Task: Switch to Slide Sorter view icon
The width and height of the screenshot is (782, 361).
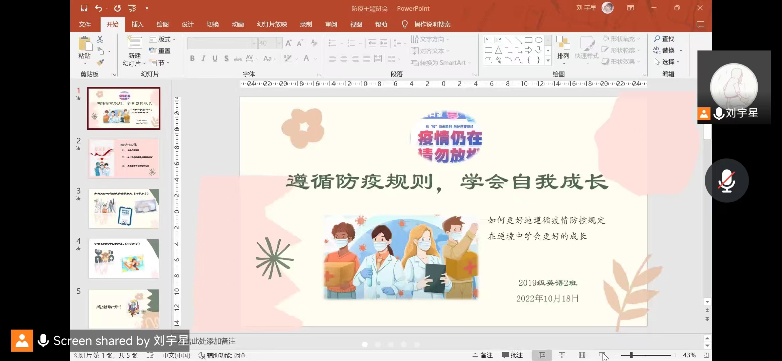Action: [562, 355]
